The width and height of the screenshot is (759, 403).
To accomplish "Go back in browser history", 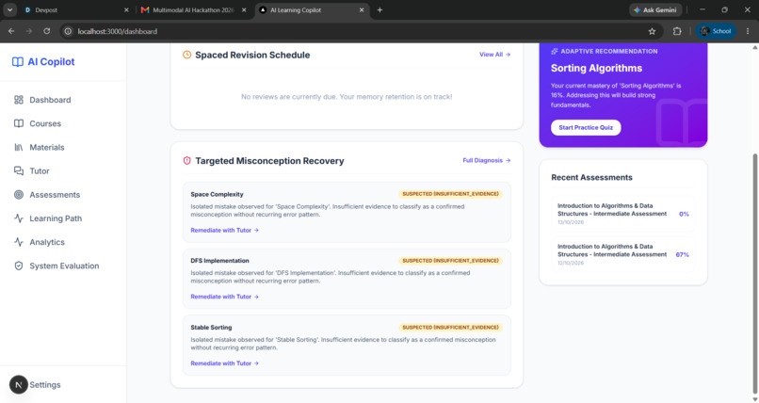I will tap(11, 31).
